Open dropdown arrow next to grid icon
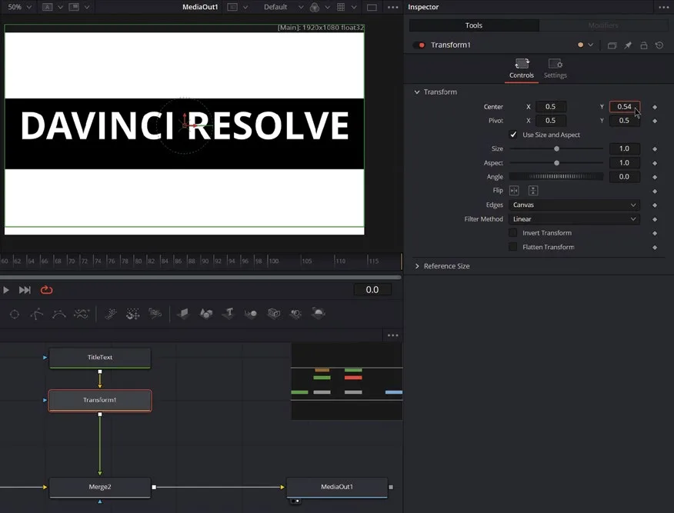The height and width of the screenshot is (513, 674). point(354,7)
